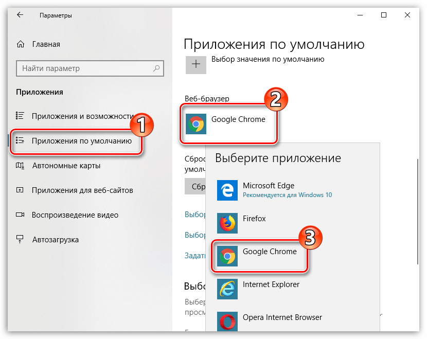Click Chrome icon under Веб-браузер
The height and width of the screenshot is (339, 427).
[x=196, y=124]
